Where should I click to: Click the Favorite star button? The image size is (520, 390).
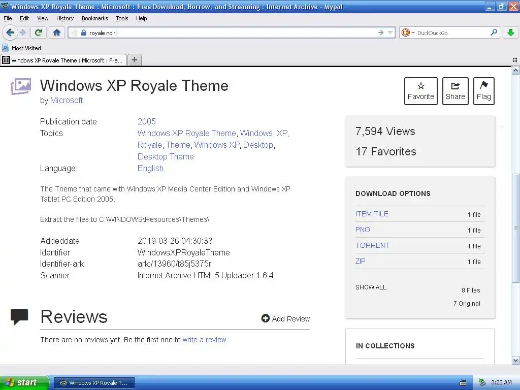(x=421, y=91)
